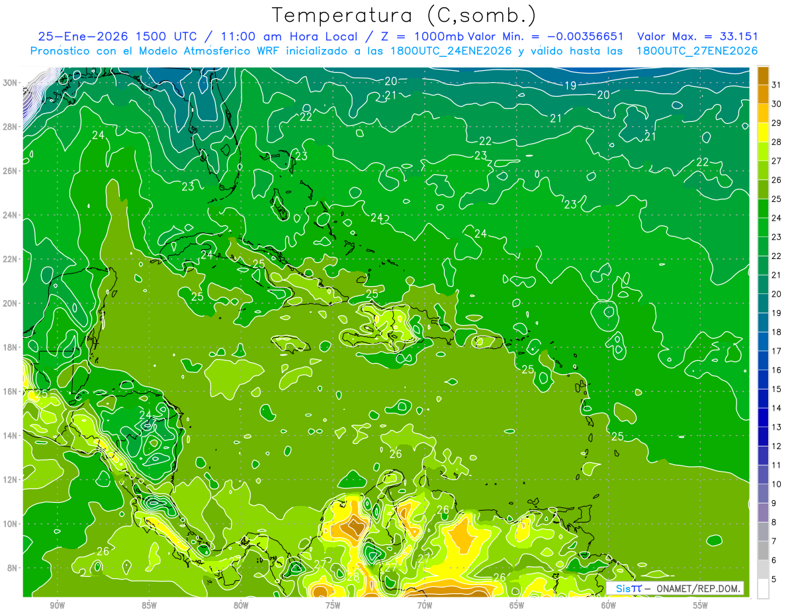Click the "18N" latitude label
This screenshot has width=794, height=614.
pos(10,347)
